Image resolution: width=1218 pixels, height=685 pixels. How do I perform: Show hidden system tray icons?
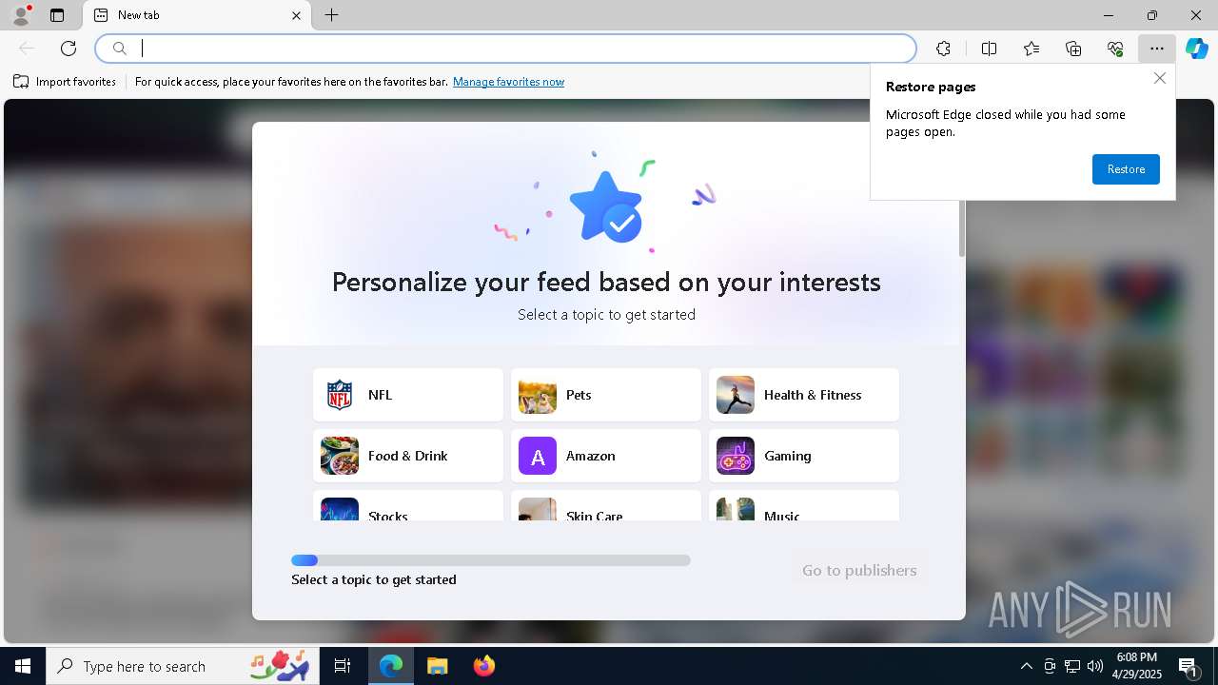(x=1026, y=666)
